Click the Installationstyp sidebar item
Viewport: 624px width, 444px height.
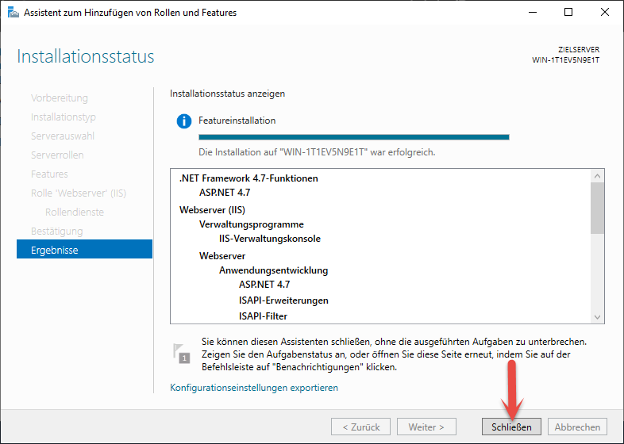click(64, 117)
